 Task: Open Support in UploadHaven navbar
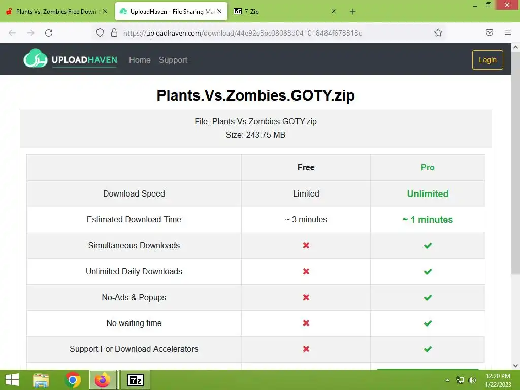click(x=173, y=60)
